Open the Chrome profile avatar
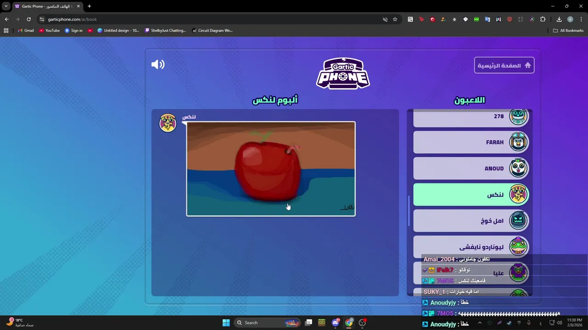 coord(570,19)
